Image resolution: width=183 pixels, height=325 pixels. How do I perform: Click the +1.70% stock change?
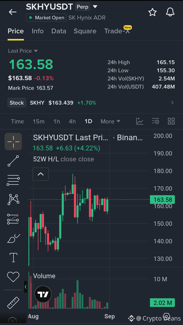point(87,103)
